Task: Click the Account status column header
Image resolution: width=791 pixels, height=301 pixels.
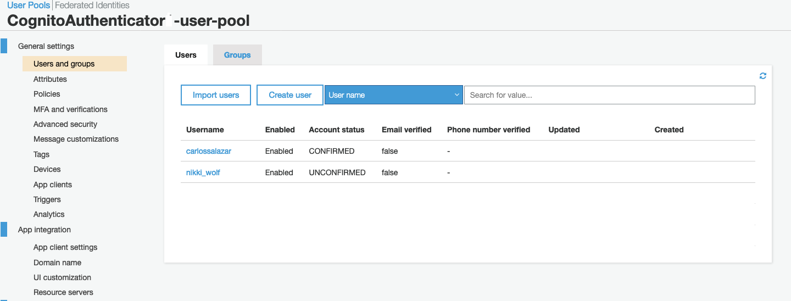Action: (x=337, y=130)
